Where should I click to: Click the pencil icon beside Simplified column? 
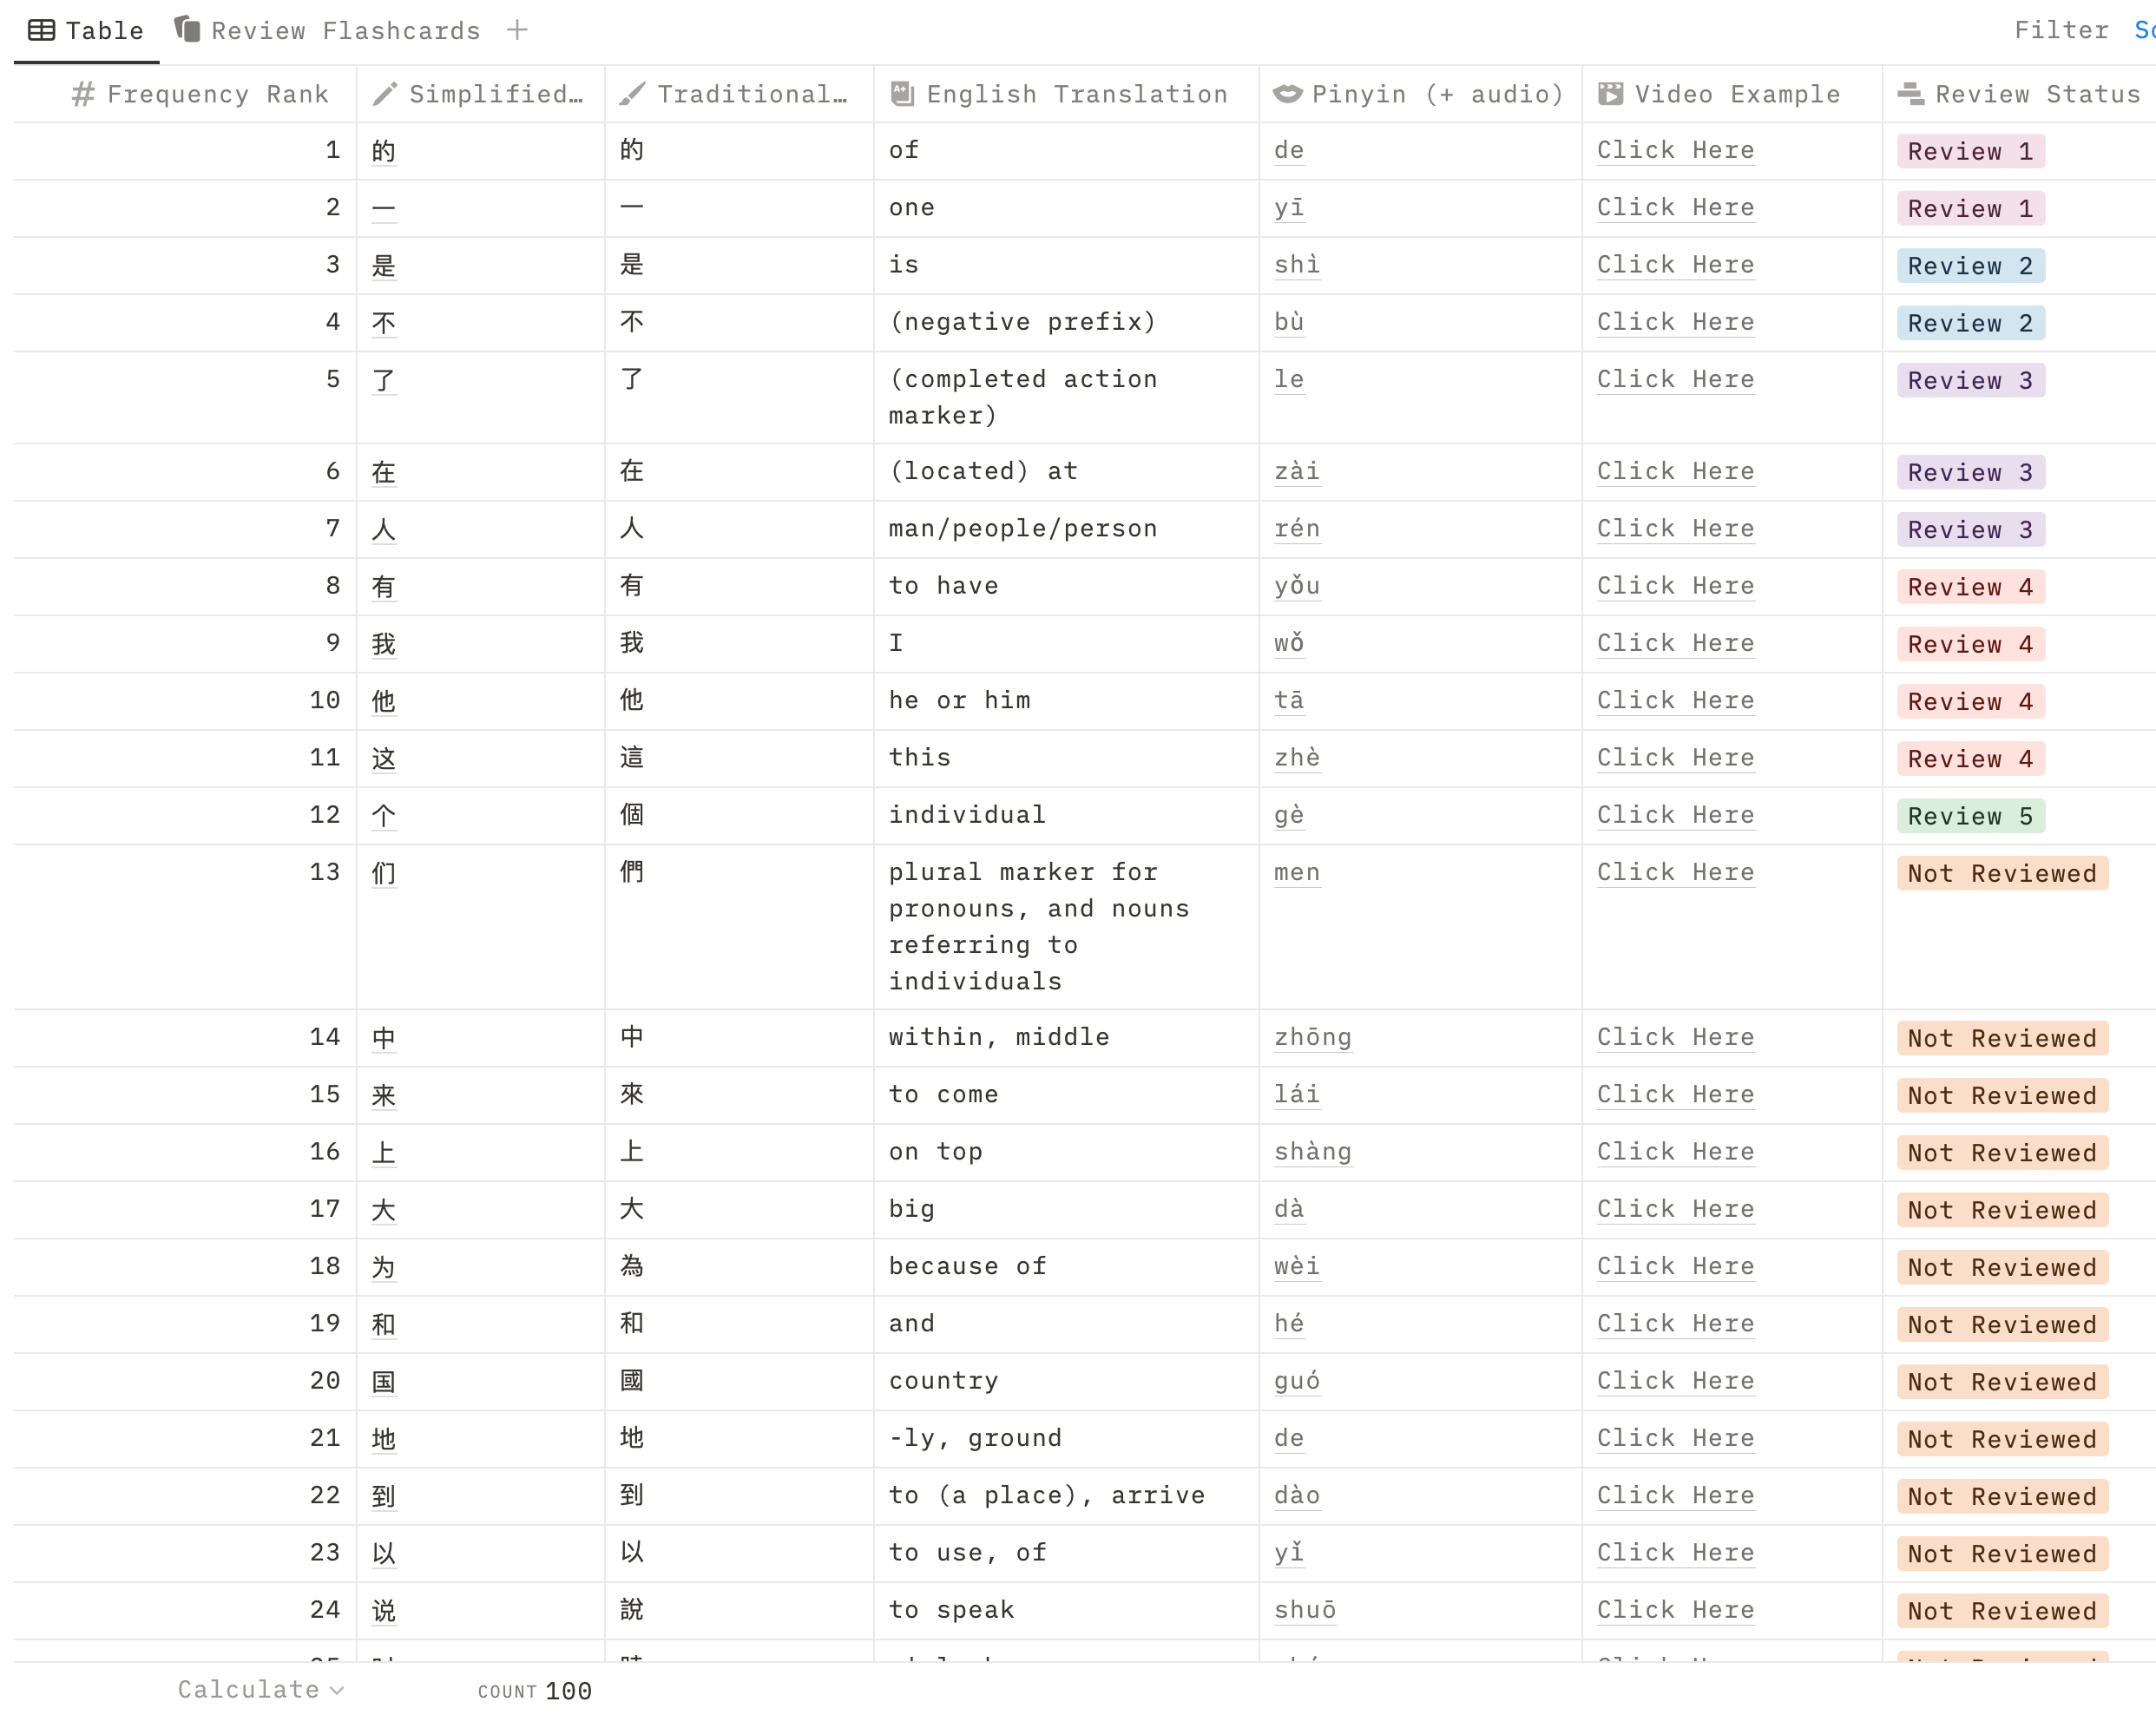pos(385,94)
